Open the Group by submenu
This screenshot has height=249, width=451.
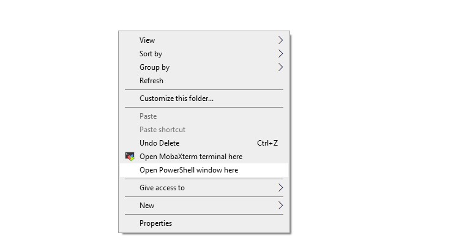[154, 67]
